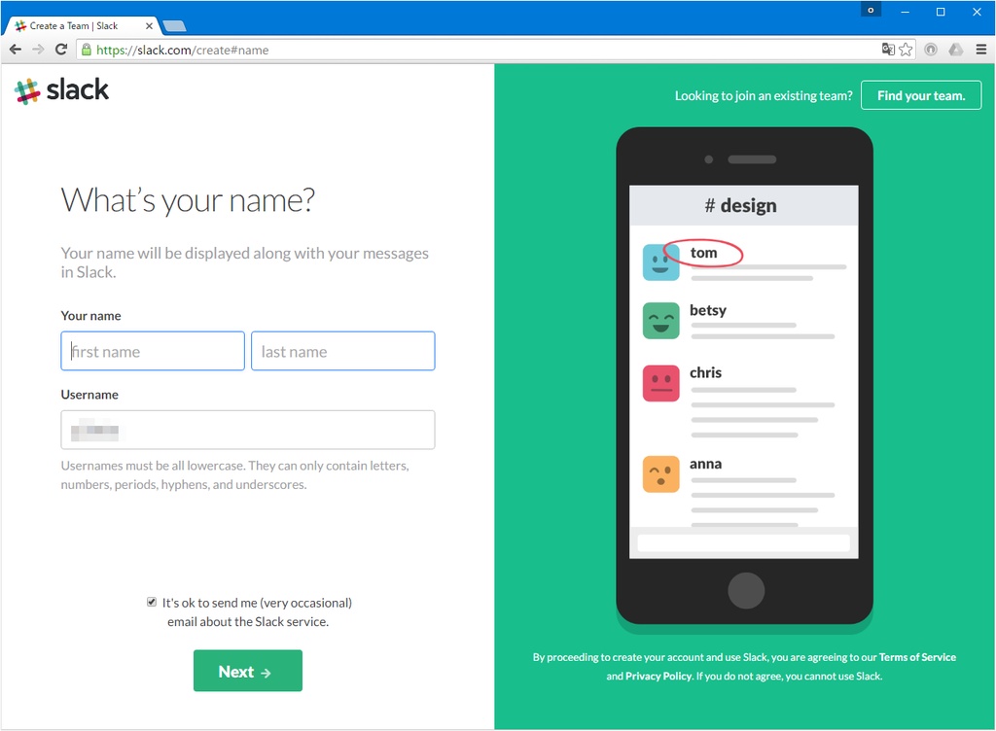Reload the Slack page
This screenshot has width=996, height=731.
[61, 50]
